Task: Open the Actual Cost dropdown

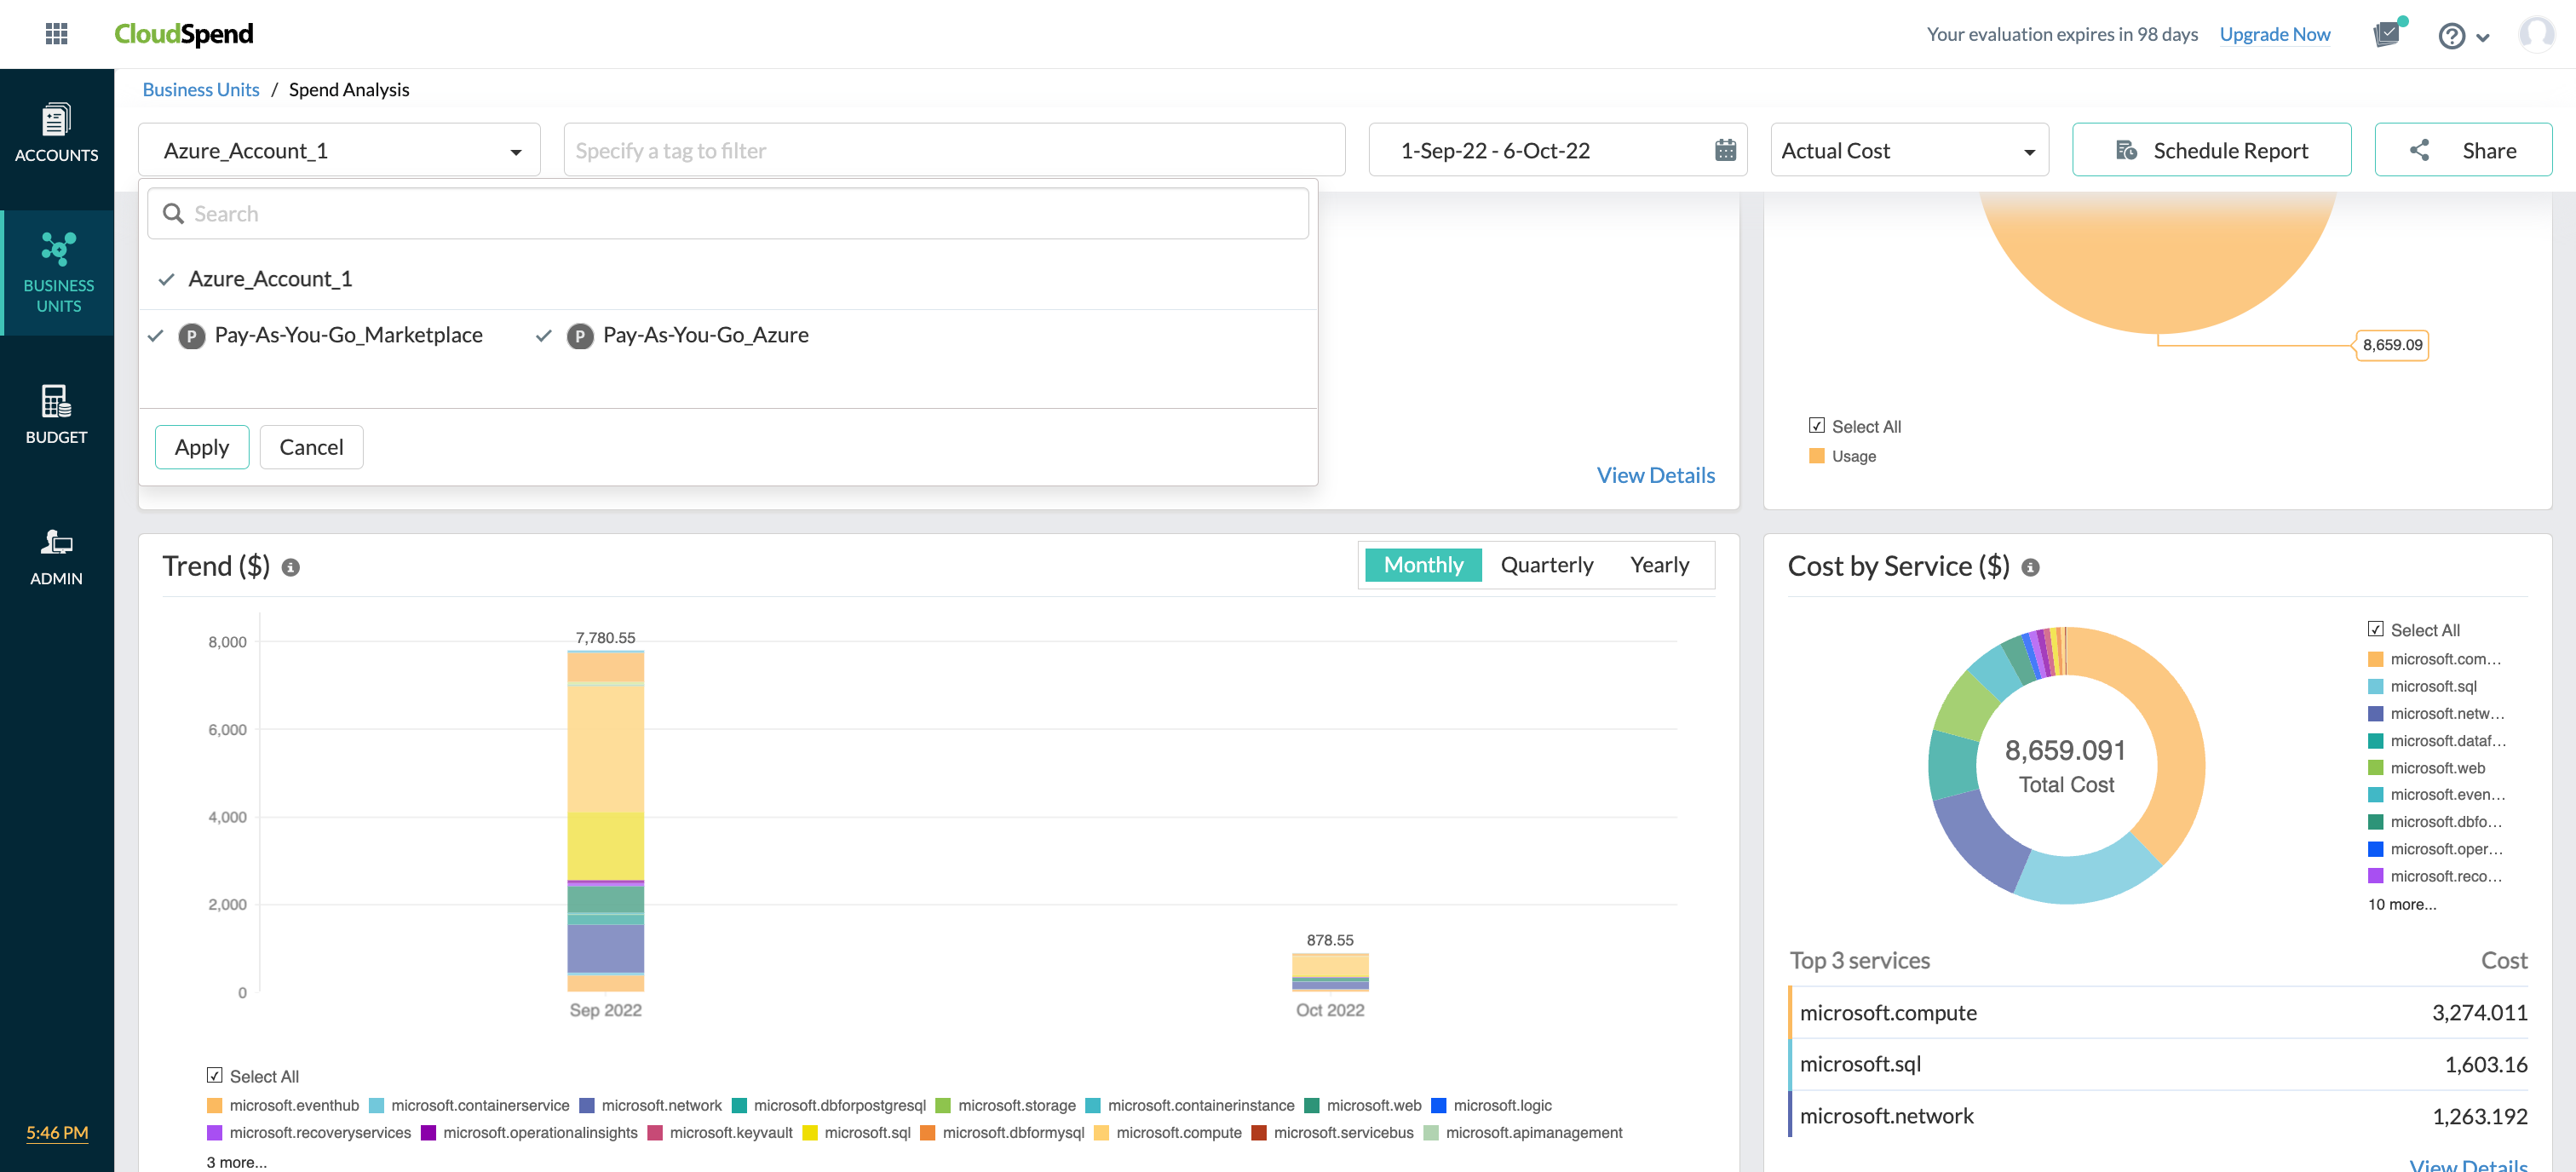Action: coord(1908,151)
